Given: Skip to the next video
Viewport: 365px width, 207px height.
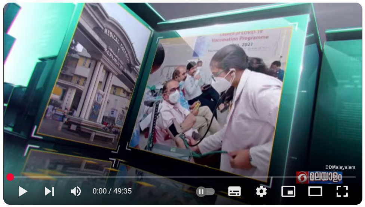Looking at the screenshot, I should (49, 191).
